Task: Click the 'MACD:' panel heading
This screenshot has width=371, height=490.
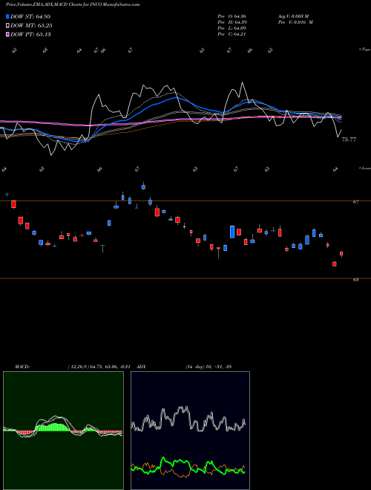Action: 22,367
